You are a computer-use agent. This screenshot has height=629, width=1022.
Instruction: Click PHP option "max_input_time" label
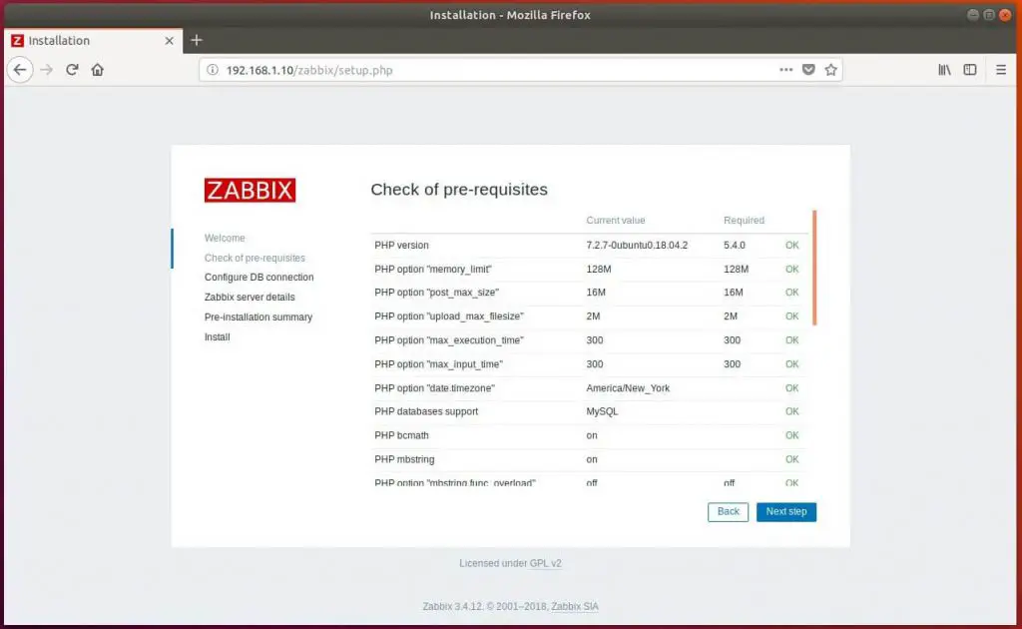point(439,364)
